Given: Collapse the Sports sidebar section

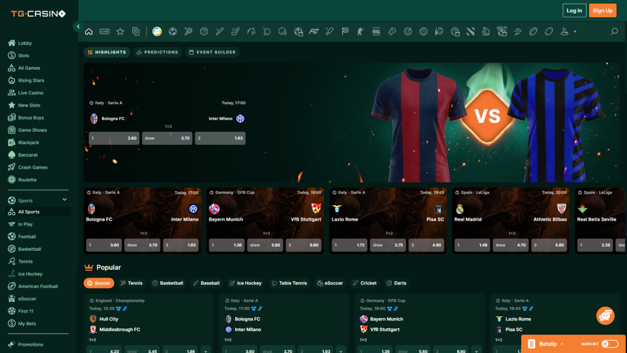Looking at the screenshot, I should 64,200.
